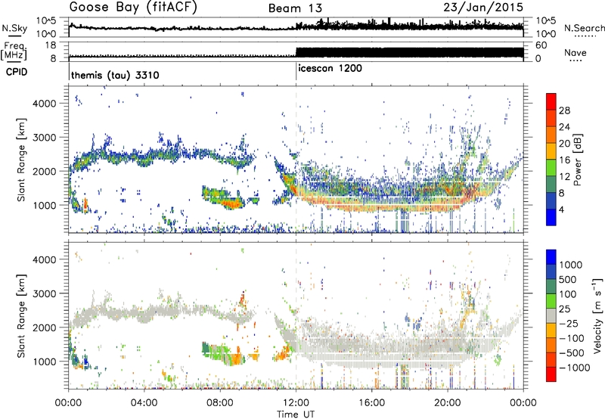Click the '08:00' time tick label
Screen dimensions: 605x419
click(220, 403)
